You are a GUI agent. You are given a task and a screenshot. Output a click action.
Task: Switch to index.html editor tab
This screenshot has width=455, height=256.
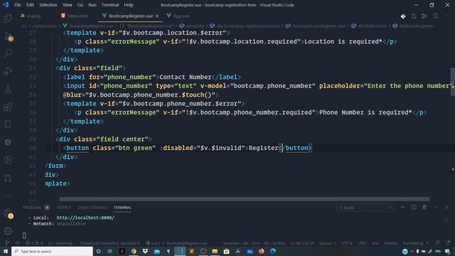click(x=75, y=16)
